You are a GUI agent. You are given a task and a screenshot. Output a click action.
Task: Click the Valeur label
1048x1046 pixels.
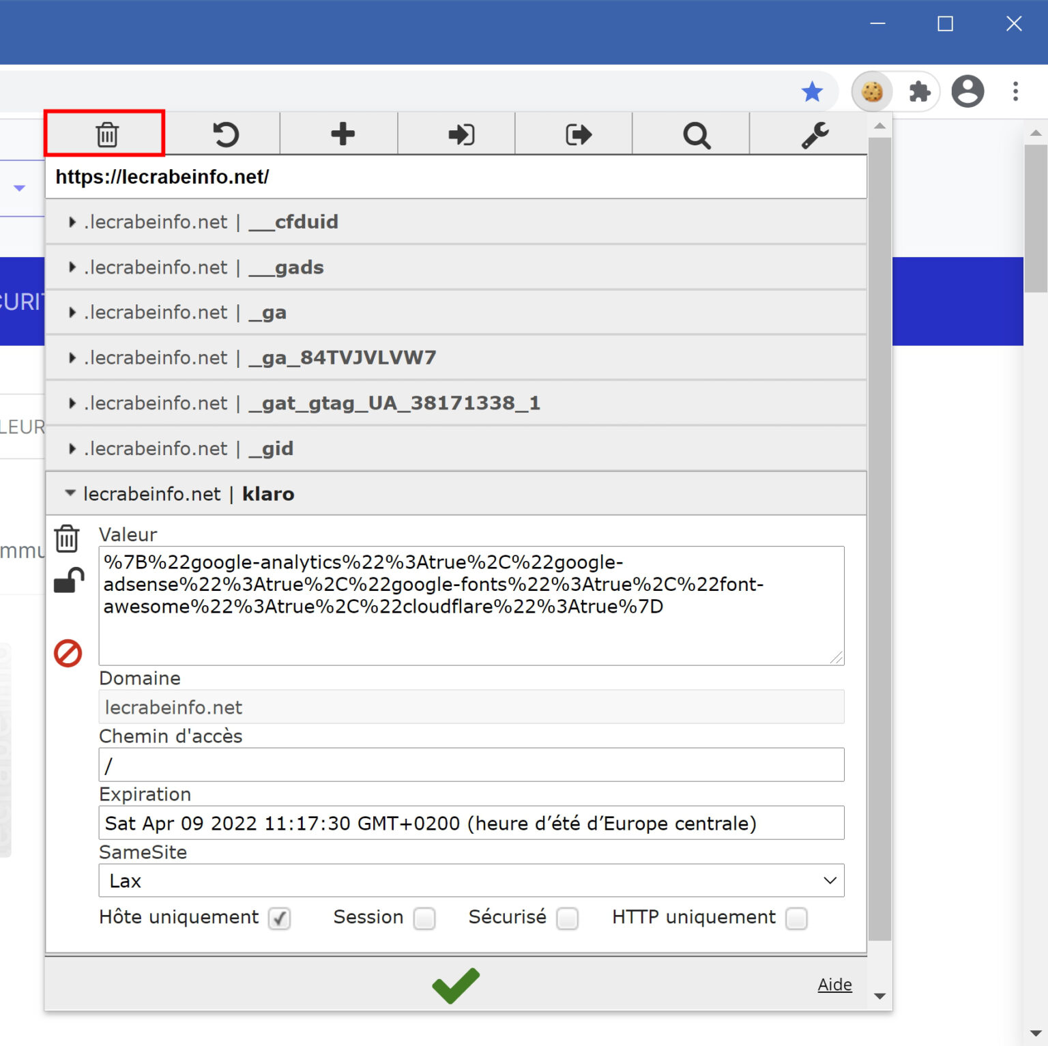click(128, 534)
